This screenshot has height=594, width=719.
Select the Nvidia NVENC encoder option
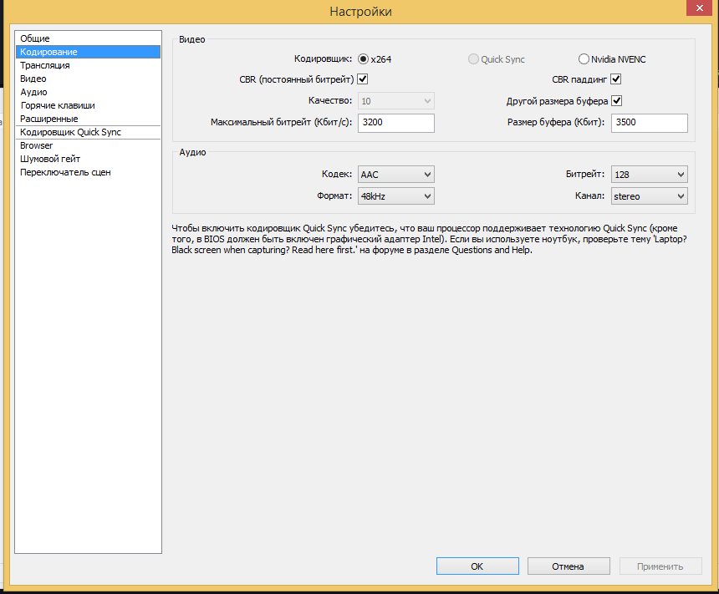584,59
